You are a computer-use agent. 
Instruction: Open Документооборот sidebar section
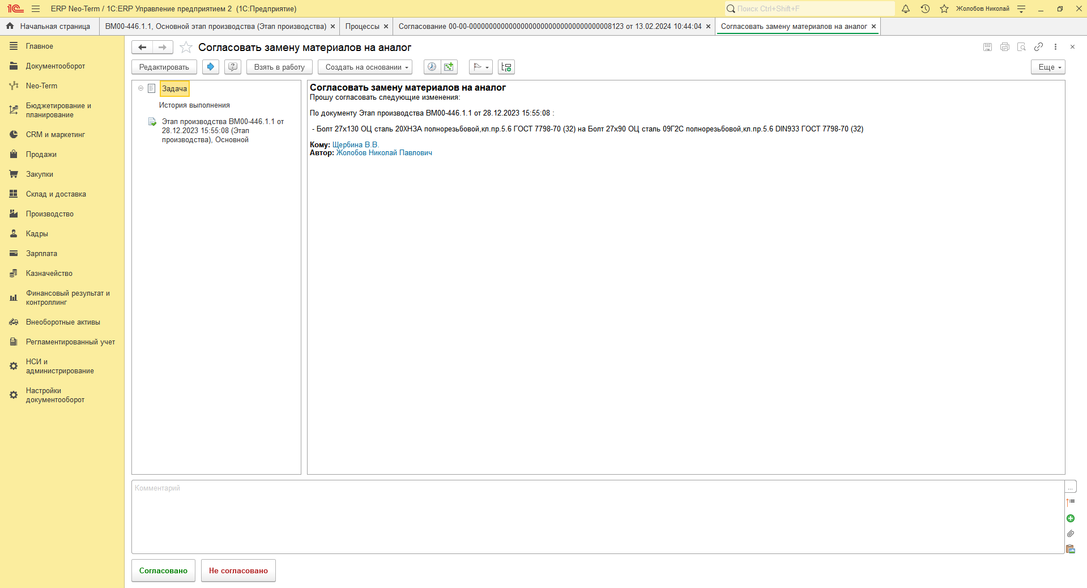pyautogui.click(x=56, y=66)
